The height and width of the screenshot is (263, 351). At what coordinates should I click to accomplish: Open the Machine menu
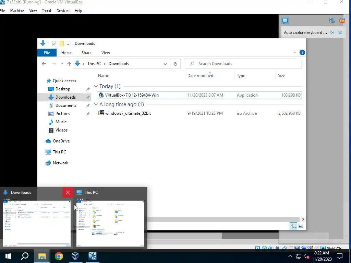click(17, 11)
